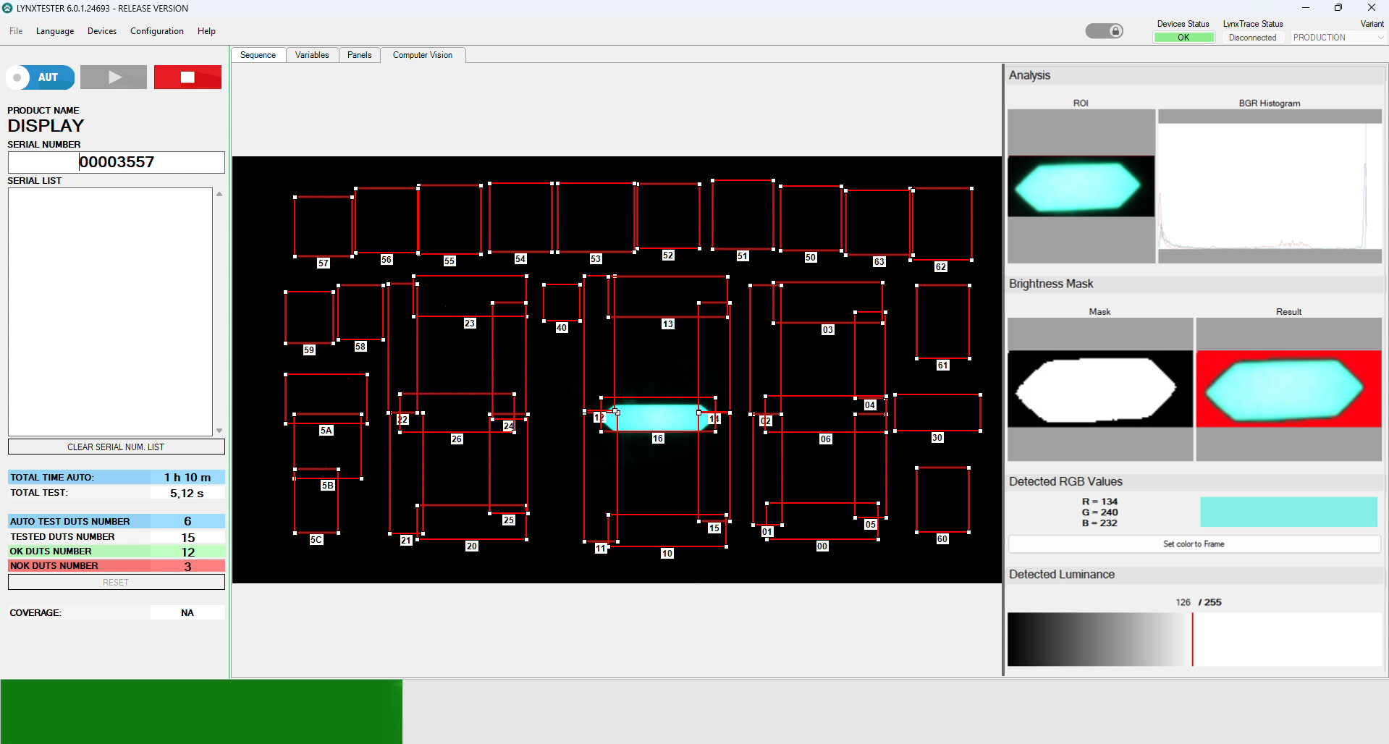1389x744 pixels.
Task: Open the Configuration menu
Action: pos(156,31)
